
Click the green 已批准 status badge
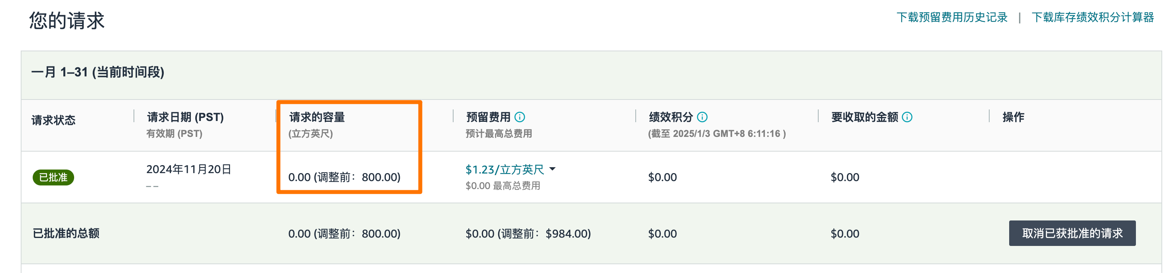pyautogui.click(x=53, y=177)
